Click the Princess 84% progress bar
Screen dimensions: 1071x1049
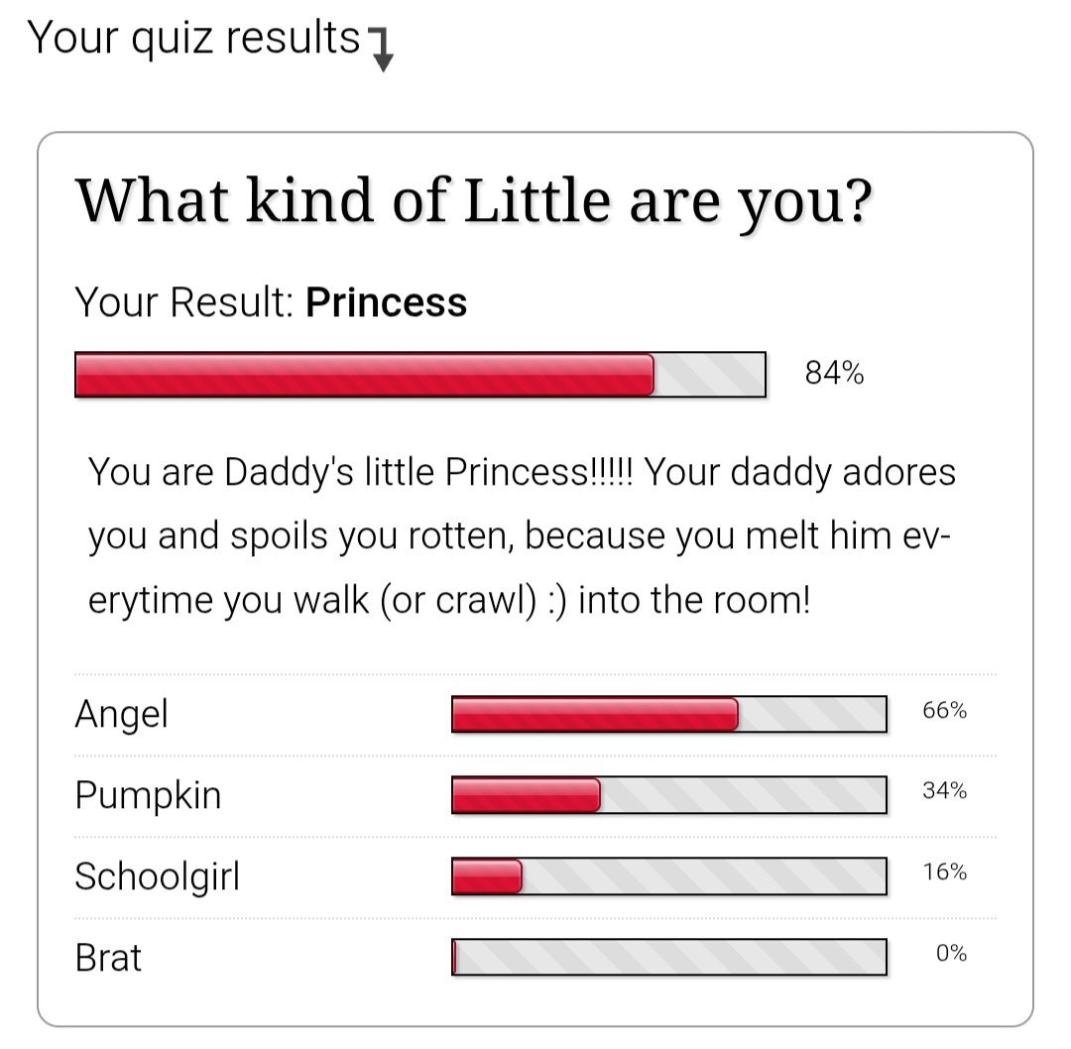click(420, 374)
